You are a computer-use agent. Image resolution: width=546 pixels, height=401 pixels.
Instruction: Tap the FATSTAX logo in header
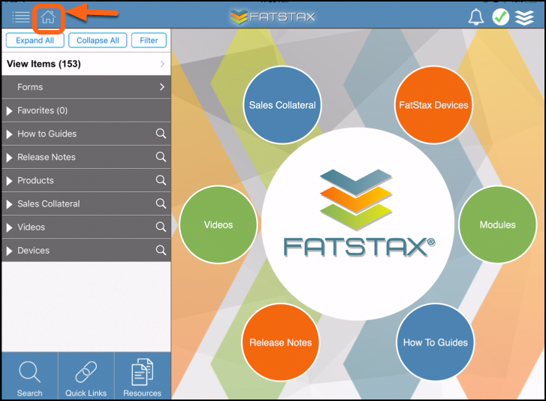273,17
